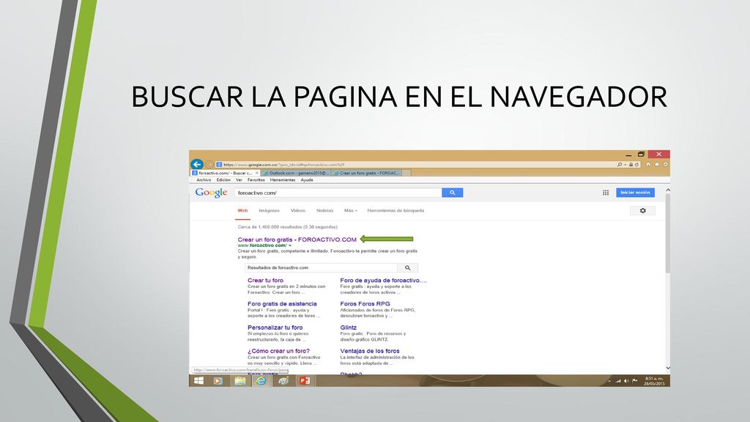Select the Imágenes search filter

270,210
